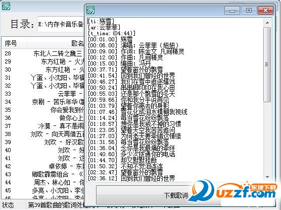
Task: Click the [t_time:(04:44)] line
Action: pyautogui.click(x=112, y=33)
